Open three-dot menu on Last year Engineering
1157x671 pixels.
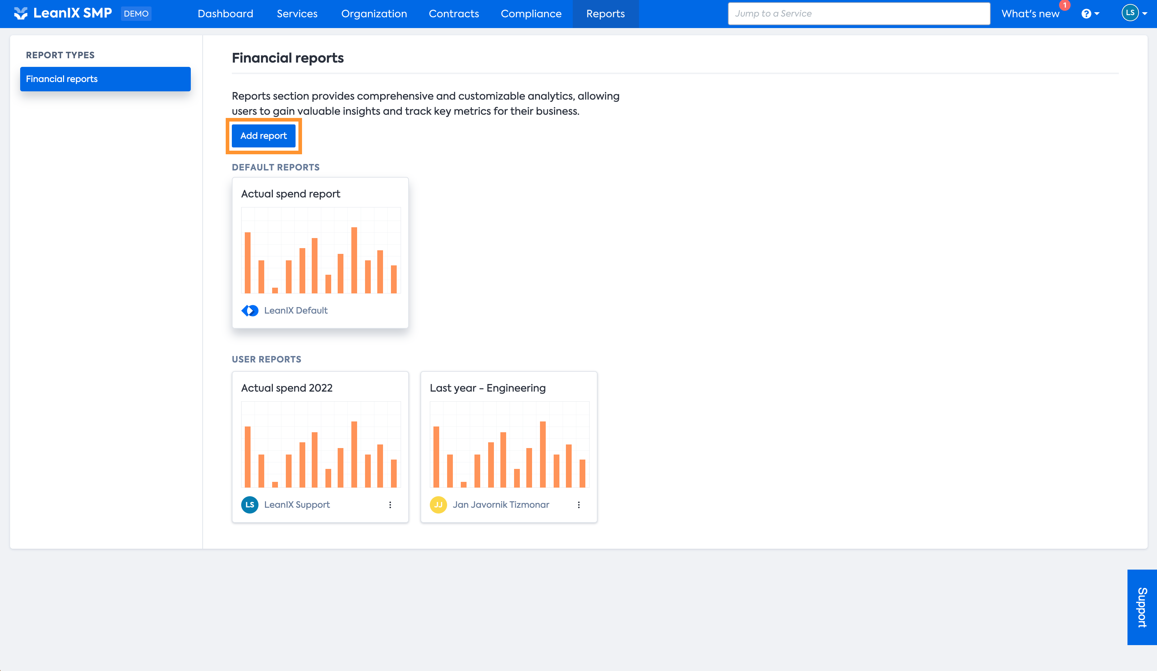point(578,505)
